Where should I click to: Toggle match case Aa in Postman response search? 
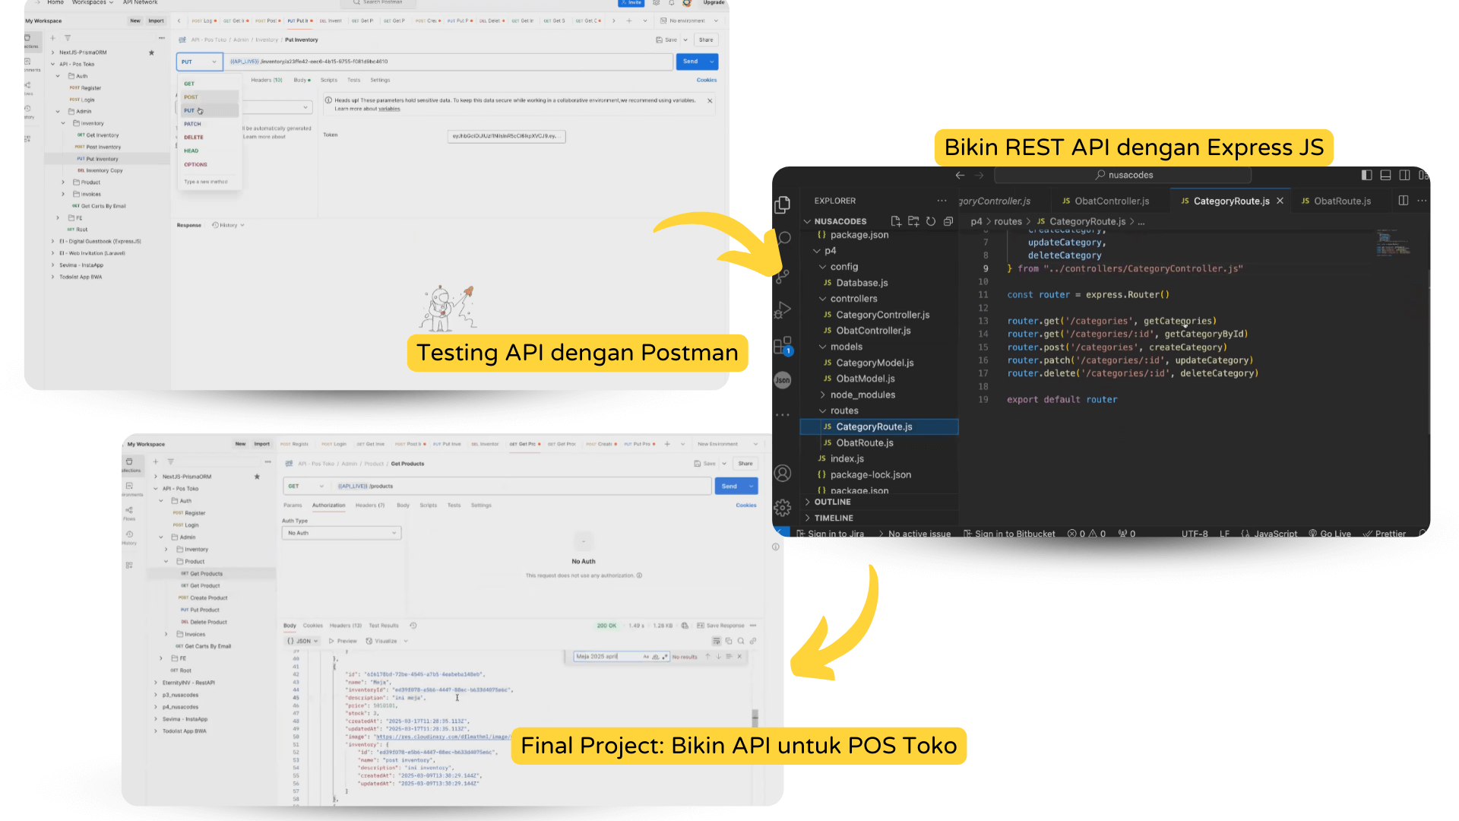pyautogui.click(x=646, y=656)
